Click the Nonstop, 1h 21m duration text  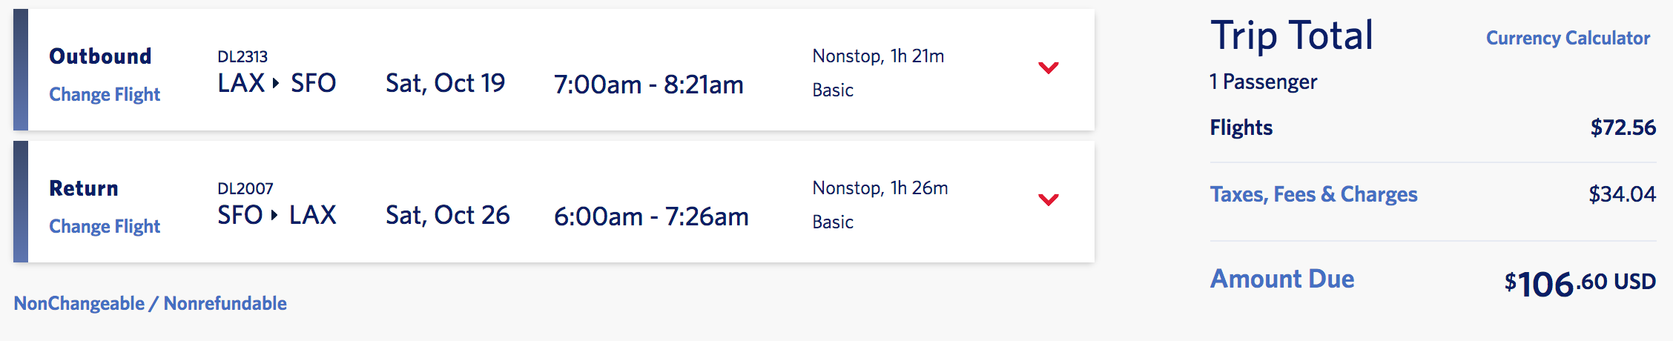pyautogui.click(x=878, y=56)
